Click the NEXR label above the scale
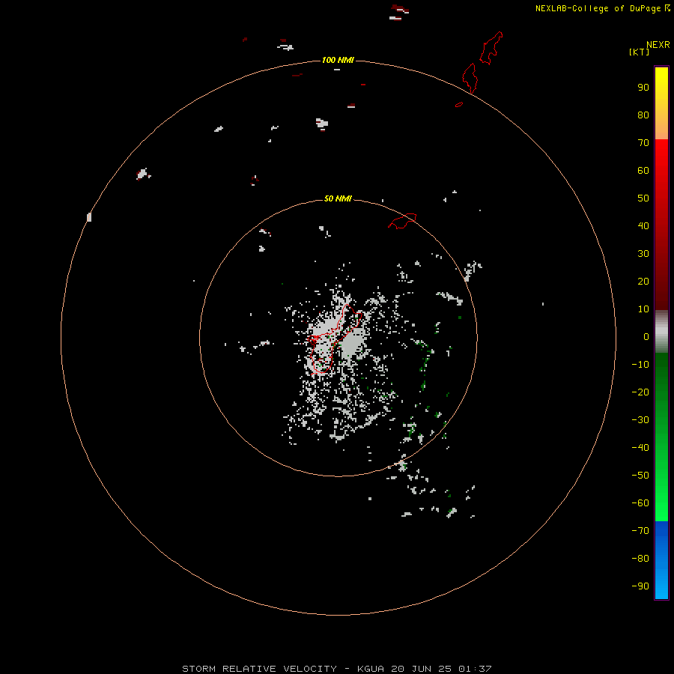Viewport: 674px width, 674px height. 658,45
